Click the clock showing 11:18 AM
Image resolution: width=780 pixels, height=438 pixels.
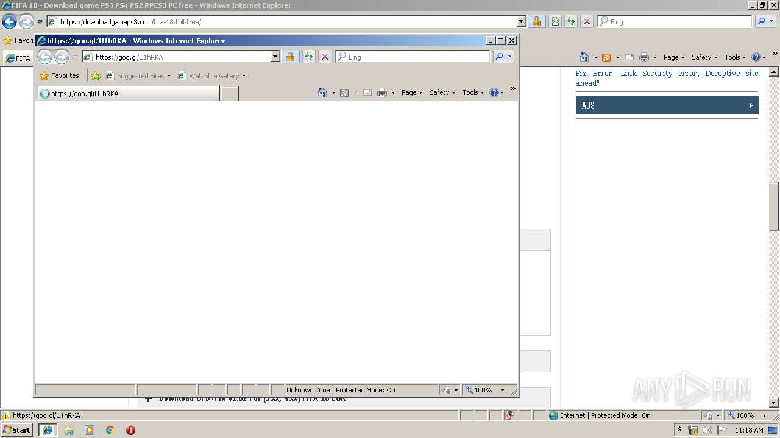[x=749, y=430]
